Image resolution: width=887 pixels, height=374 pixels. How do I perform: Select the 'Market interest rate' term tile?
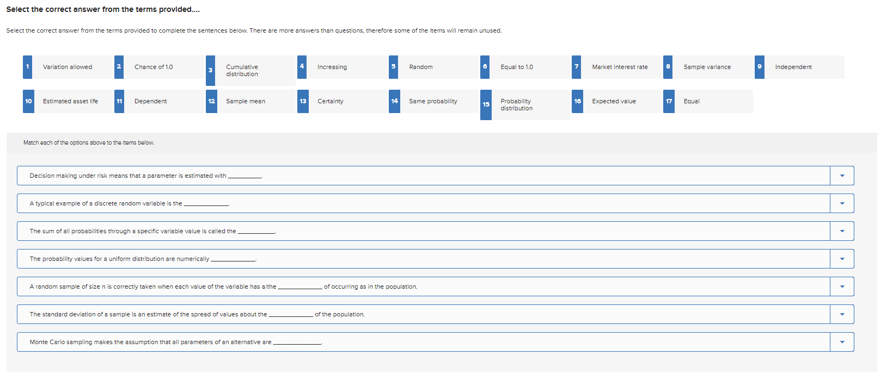click(x=616, y=67)
